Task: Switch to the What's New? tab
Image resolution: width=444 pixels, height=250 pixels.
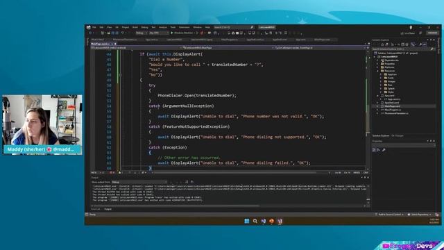Action: tap(99, 40)
